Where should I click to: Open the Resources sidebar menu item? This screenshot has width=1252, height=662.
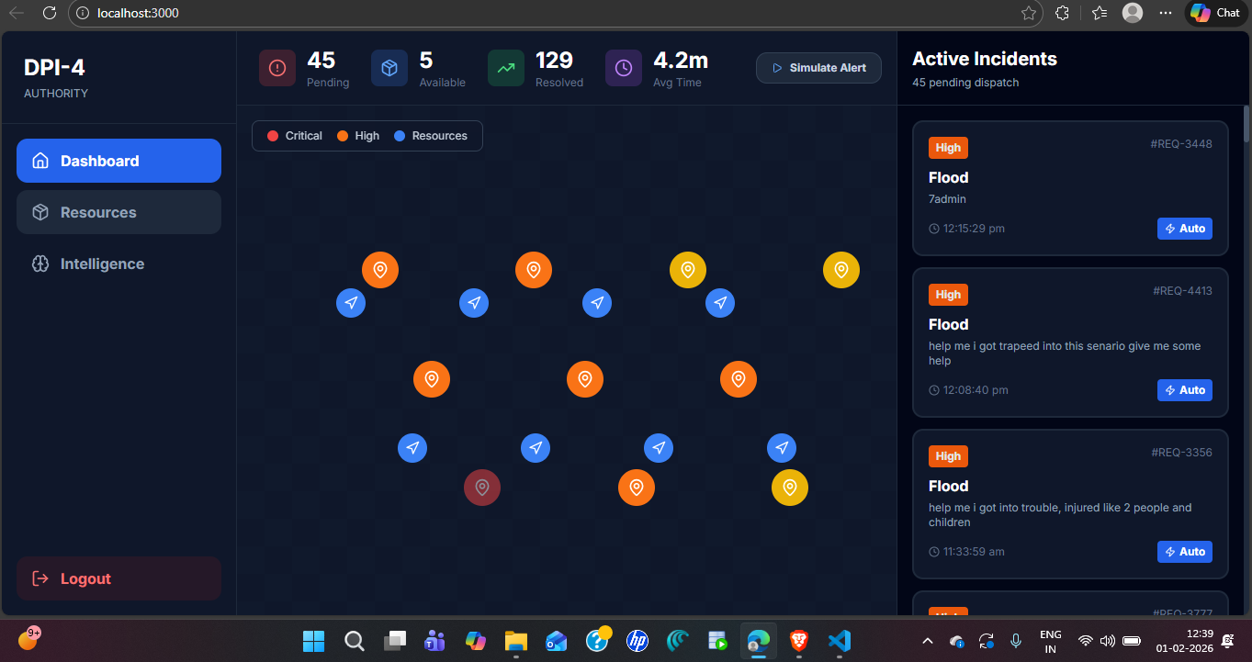click(118, 212)
